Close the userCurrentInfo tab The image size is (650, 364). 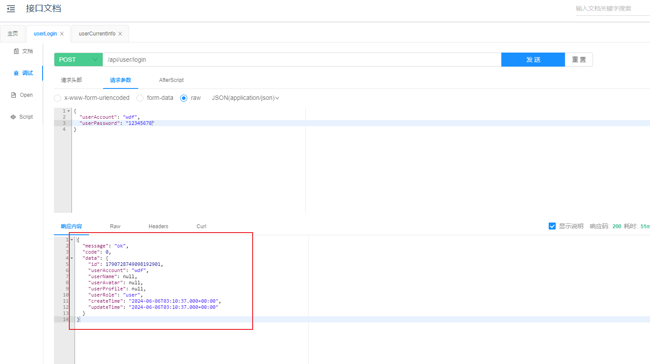[x=120, y=34]
